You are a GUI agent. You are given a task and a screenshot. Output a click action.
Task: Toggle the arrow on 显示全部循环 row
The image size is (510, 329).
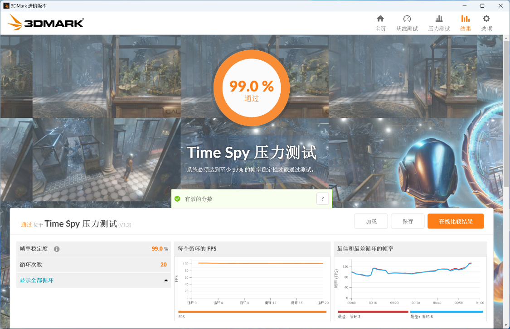pos(166,280)
